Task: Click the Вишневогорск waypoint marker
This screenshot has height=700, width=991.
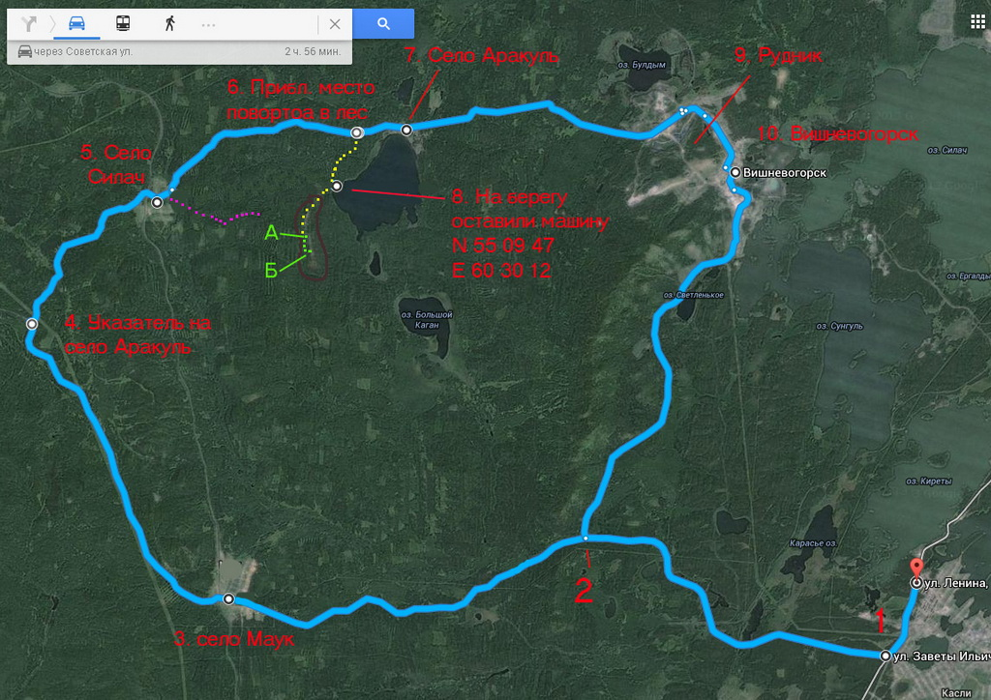Action: click(x=736, y=172)
